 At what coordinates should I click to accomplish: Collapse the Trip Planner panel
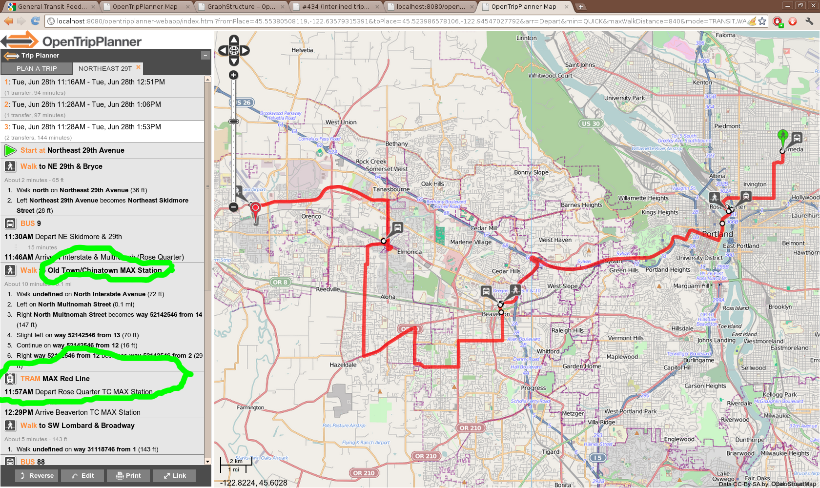pyautogui.click(x=205, y=56)
